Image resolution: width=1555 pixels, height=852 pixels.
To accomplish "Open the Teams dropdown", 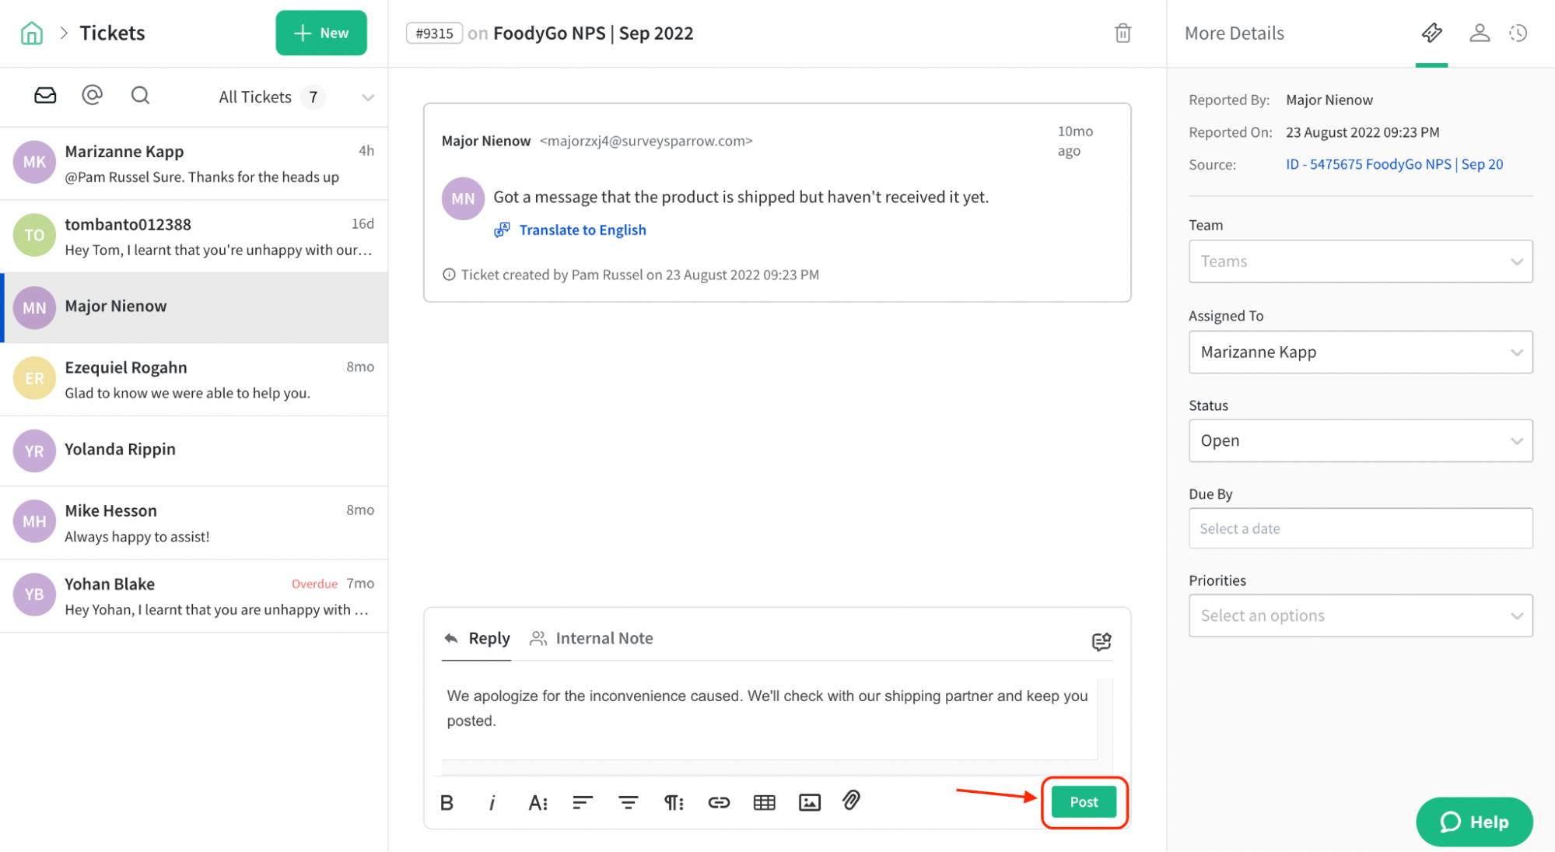I will point(1360,261).
